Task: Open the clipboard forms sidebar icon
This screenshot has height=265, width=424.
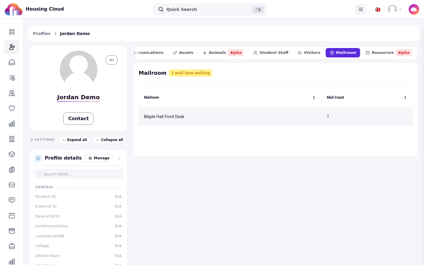Action: pyautogui.click(x=12, y=170)
